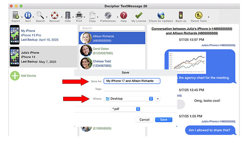Image resolution: width=251 pixels, height=141 pixels.
Task: Expand the Parent Tools dropdown arrow
Action: point(209,17)
